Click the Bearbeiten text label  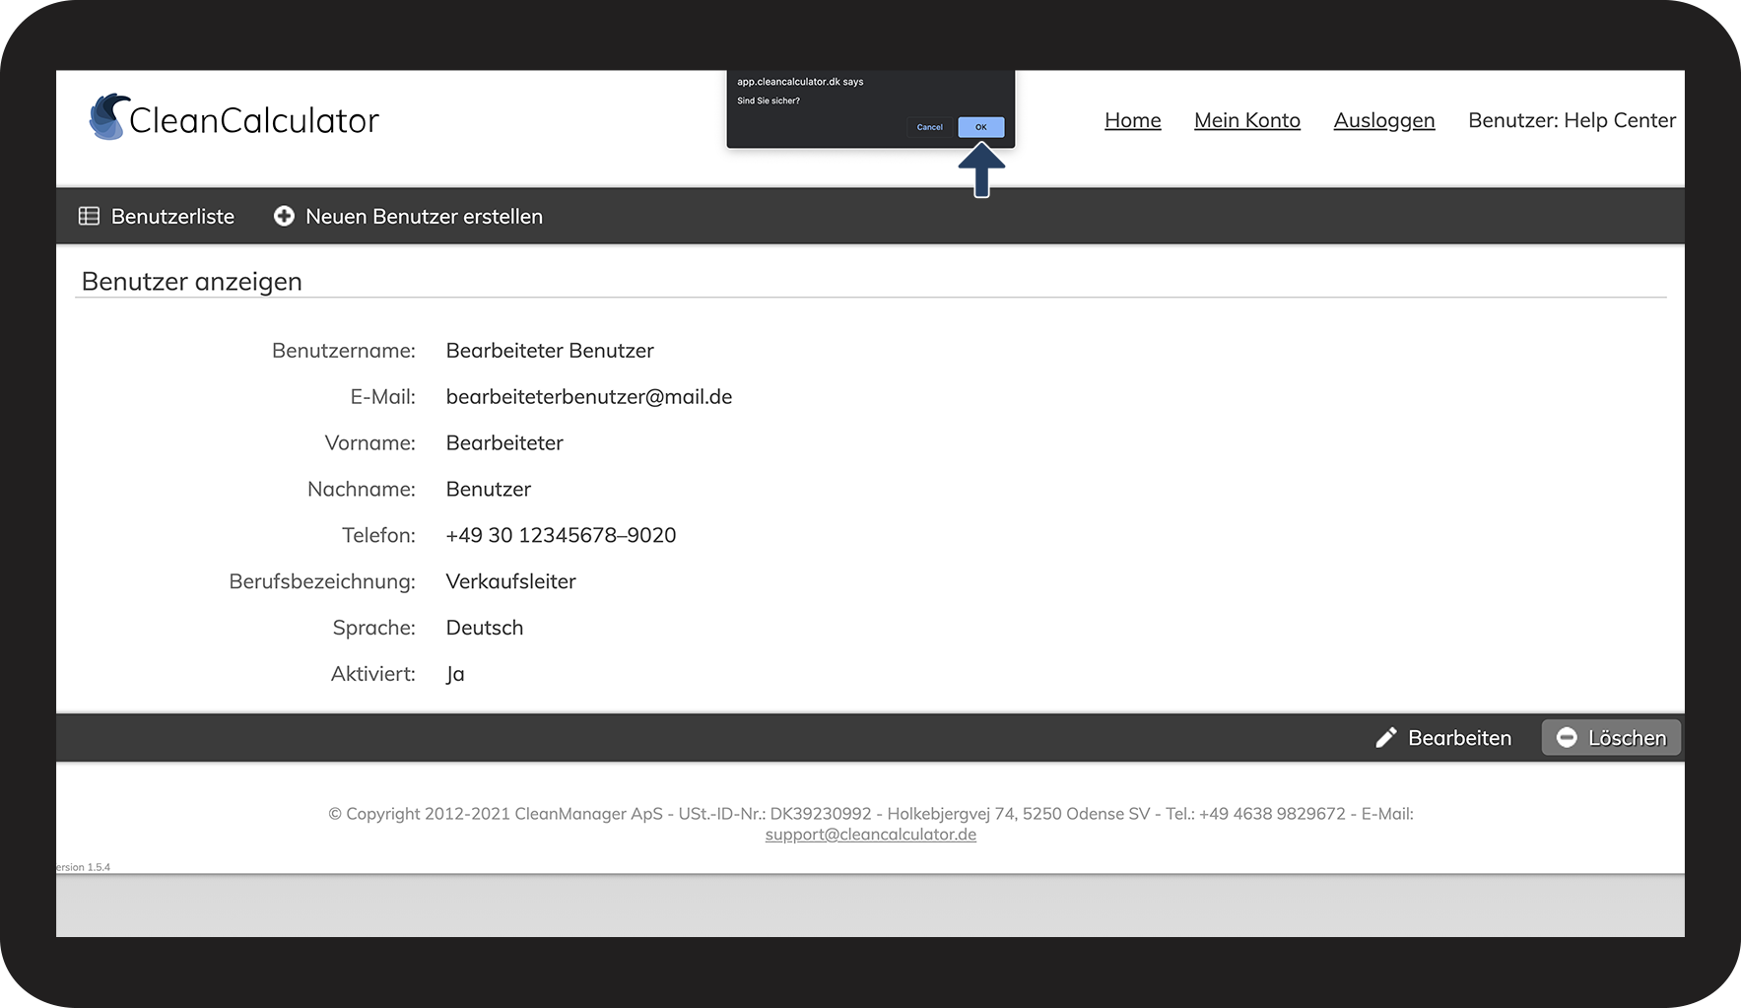(x=1459, y=738)
